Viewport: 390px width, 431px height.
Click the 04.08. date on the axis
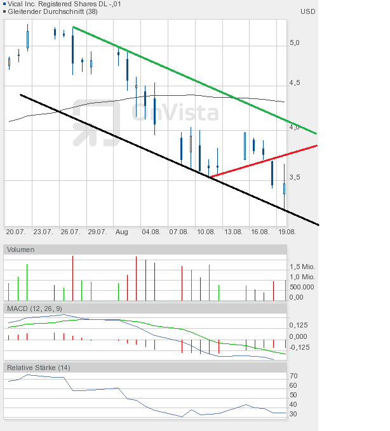tap(151, 232)
